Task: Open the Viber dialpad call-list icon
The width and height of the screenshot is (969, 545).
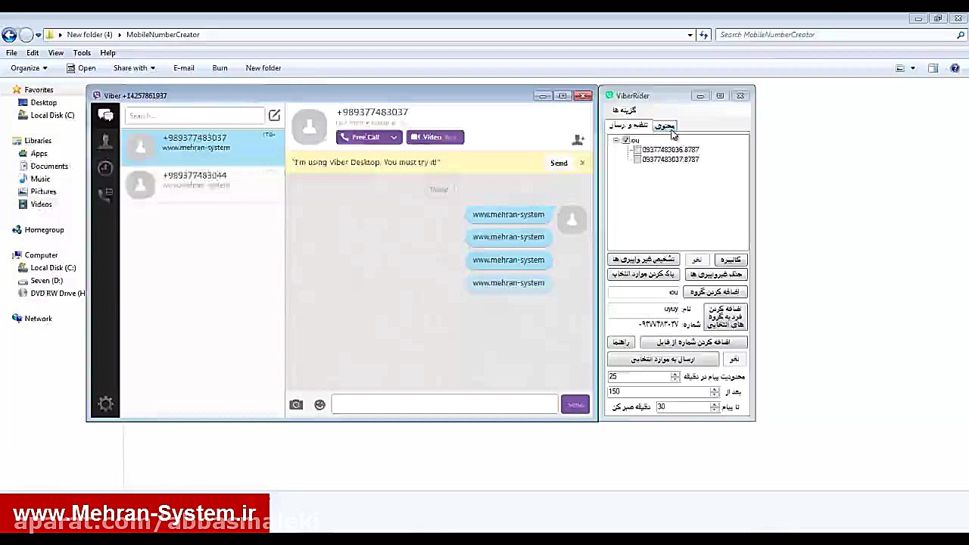Action: pyautogui.click(x=105, y=194)
